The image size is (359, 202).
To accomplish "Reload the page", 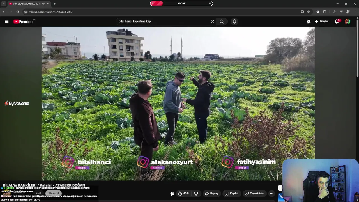I will tap(17, 12).
